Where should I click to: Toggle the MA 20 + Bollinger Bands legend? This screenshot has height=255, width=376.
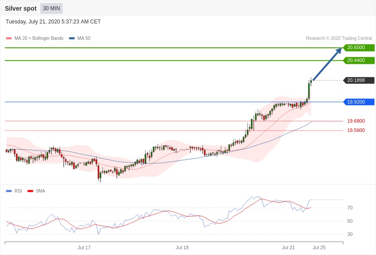(x=39, y=39)
